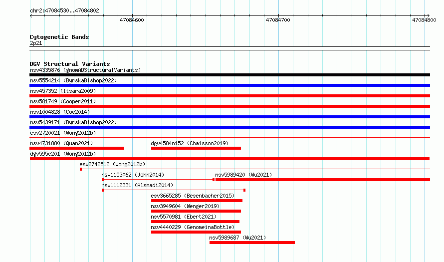Click the DGV Structural Variants track title
This screenshot has width=444, height=262.
point(70,64)
